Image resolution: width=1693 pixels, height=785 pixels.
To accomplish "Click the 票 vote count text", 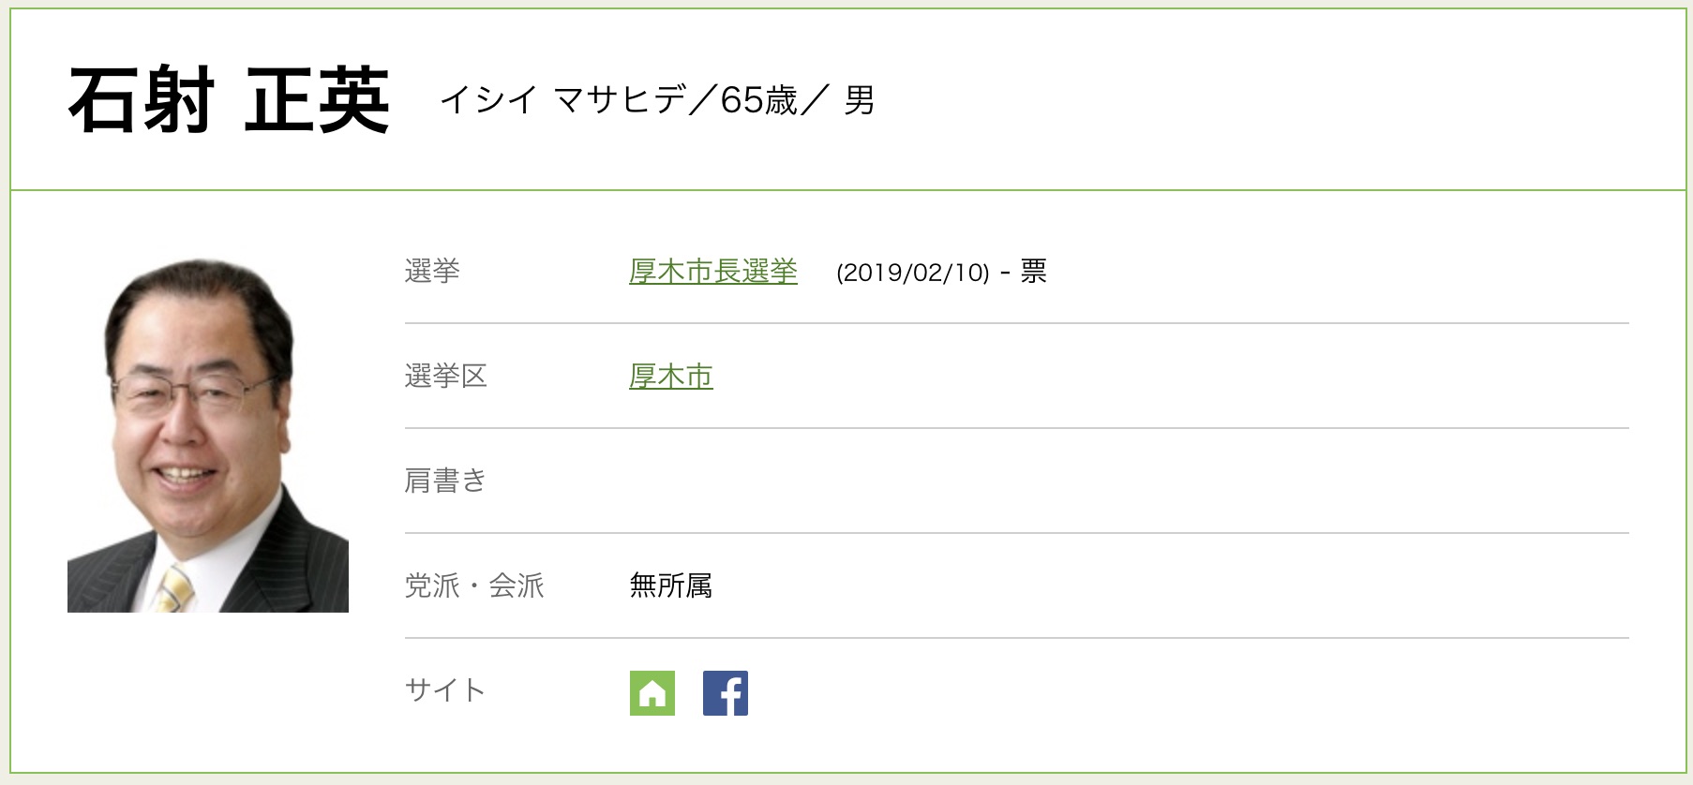I will coord(1033,272).
